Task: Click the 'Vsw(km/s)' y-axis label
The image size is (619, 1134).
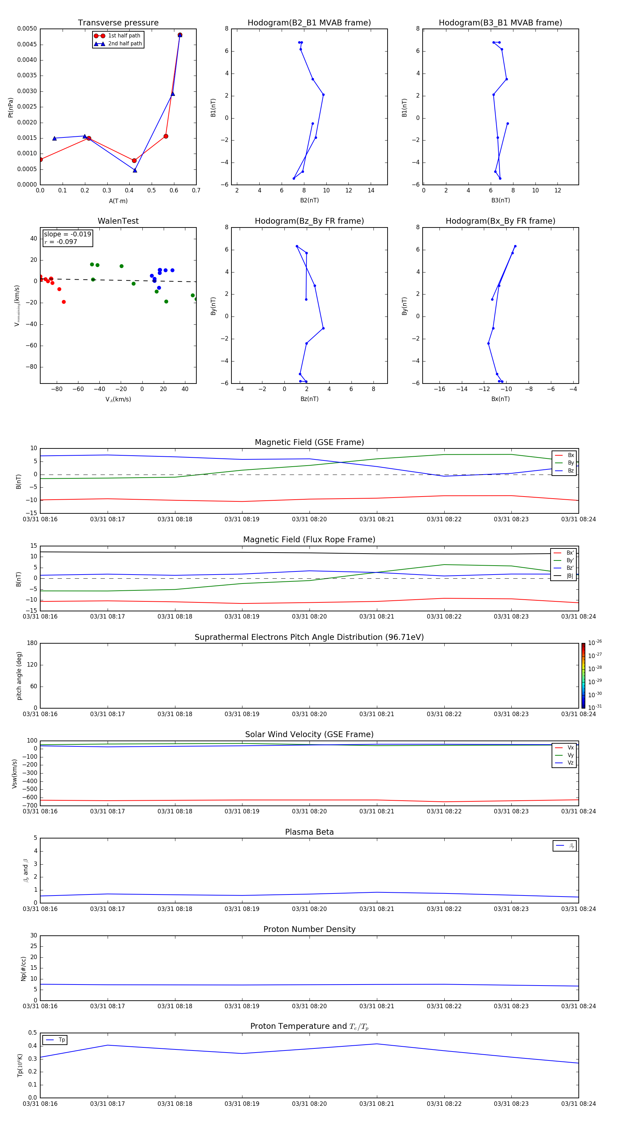Action: pos(14,774)
